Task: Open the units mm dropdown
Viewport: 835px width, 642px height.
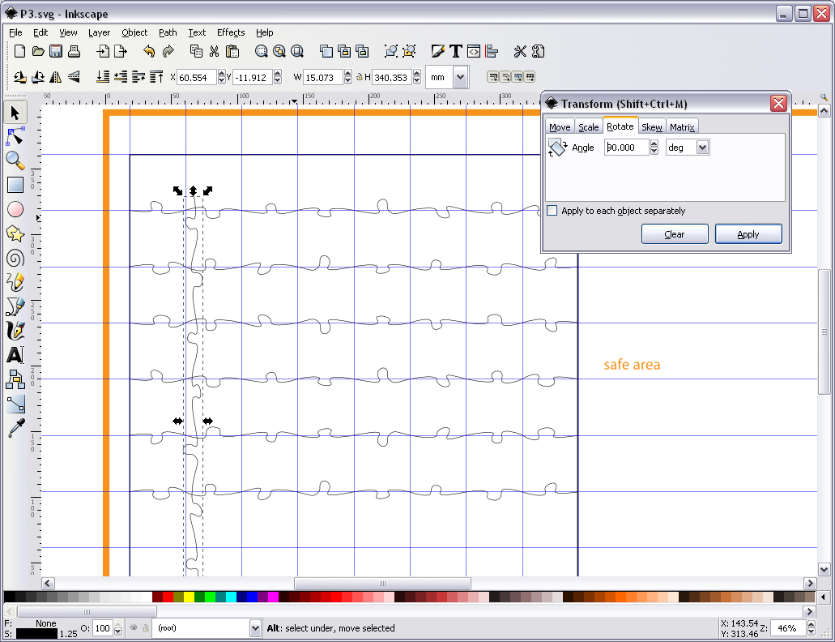Action: click(x=461, y=77)
